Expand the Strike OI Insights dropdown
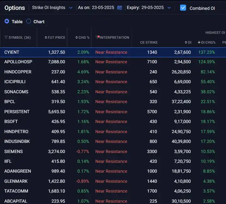The image size is (226, 204). [x=71, y=8]
